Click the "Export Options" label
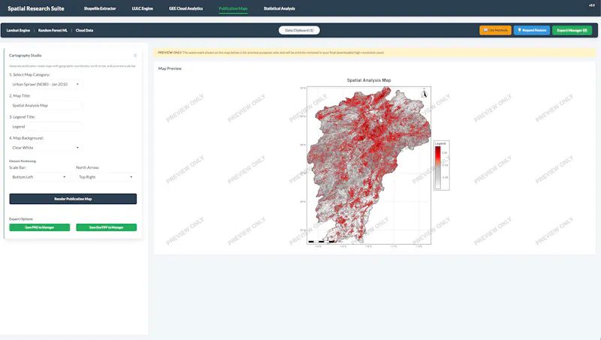601x340 pixels. tap(21, 219)
